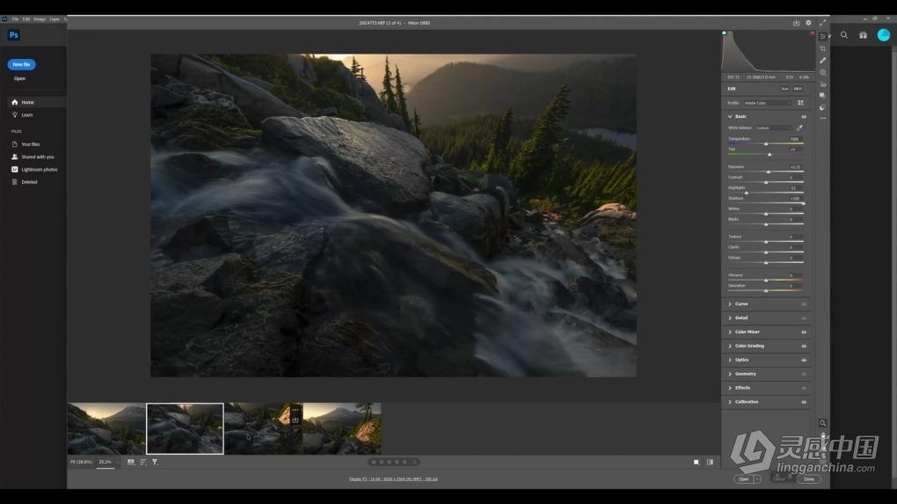
Task: Select the Red Eye removal tool
Action: (822, 84)
